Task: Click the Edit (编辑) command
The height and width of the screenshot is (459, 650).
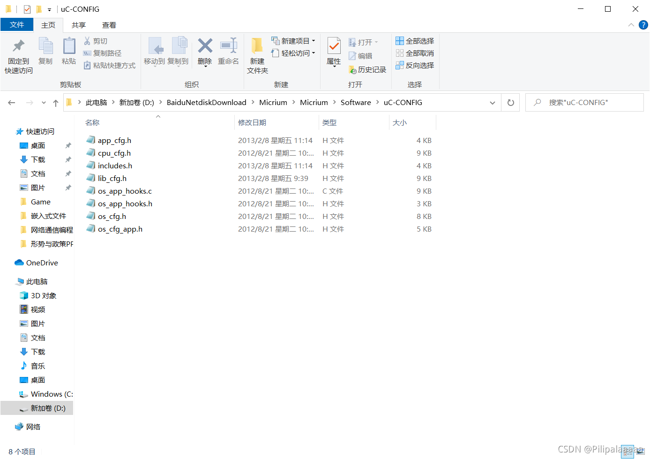Action: tap(360, 56)
